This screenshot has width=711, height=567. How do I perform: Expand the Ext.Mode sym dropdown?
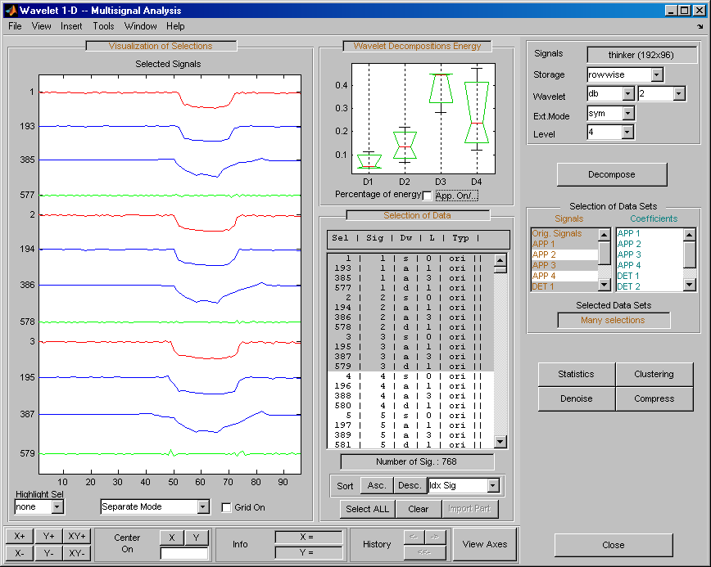(x=627, y=114)
